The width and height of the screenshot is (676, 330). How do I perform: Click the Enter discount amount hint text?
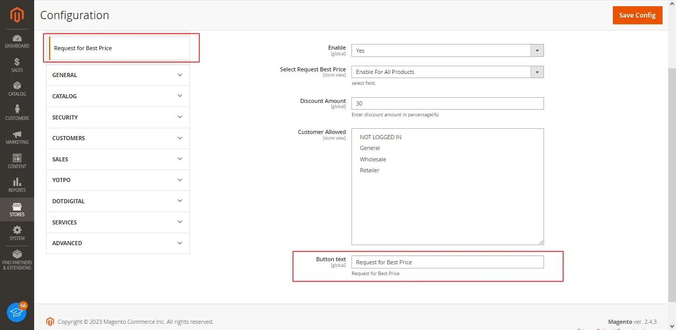point(395,115)
